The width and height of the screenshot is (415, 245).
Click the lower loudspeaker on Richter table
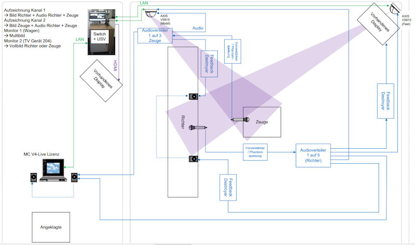pos(192,159)
